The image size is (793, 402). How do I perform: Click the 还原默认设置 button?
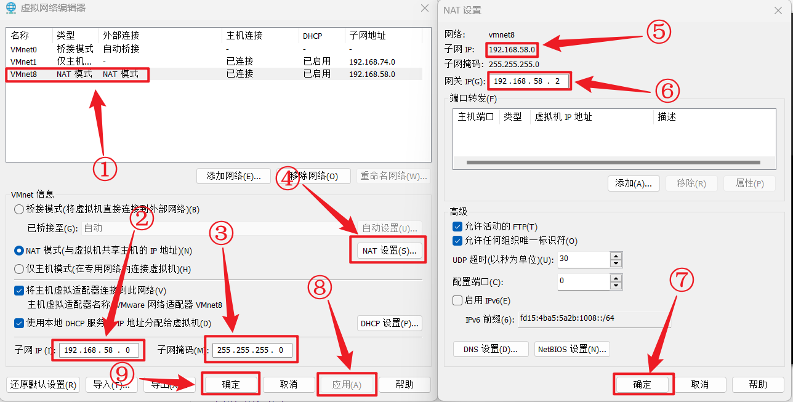[x=44, y=385]
